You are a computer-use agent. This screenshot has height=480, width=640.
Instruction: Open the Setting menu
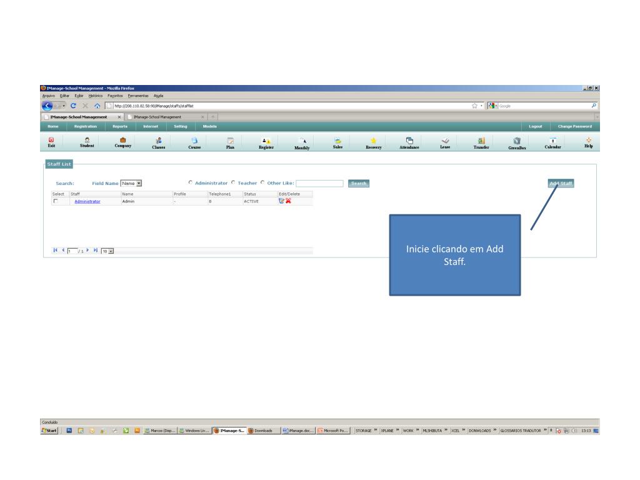point(181,126)
